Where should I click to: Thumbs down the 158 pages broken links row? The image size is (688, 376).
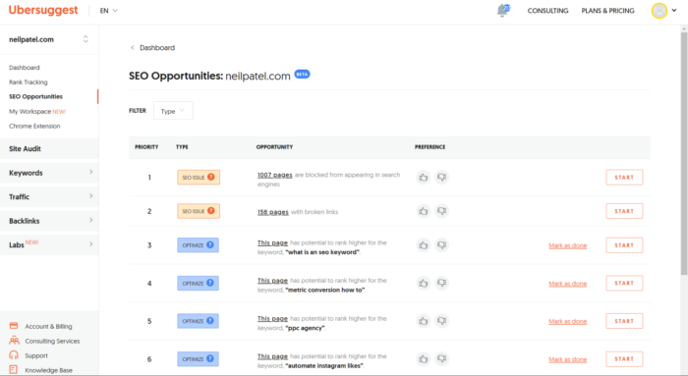(x=442, y=211)
